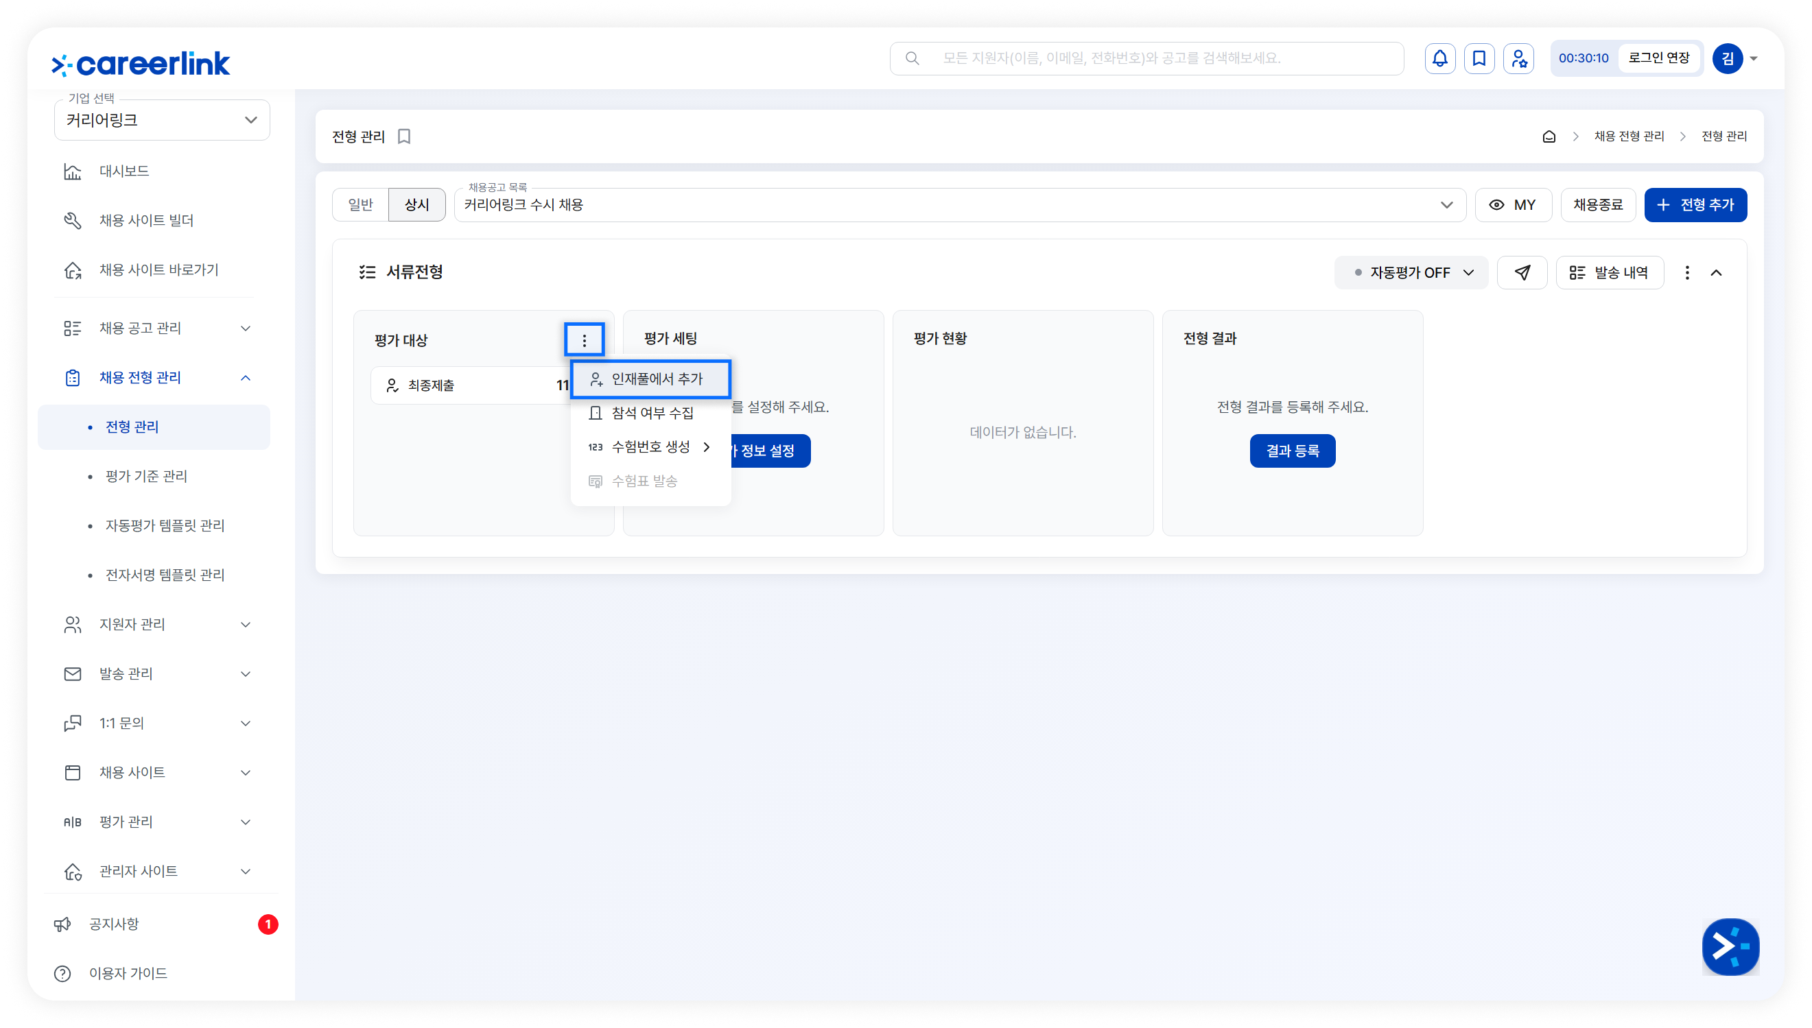Bookmark the 전형 관리 page

[x=404, y=136]
